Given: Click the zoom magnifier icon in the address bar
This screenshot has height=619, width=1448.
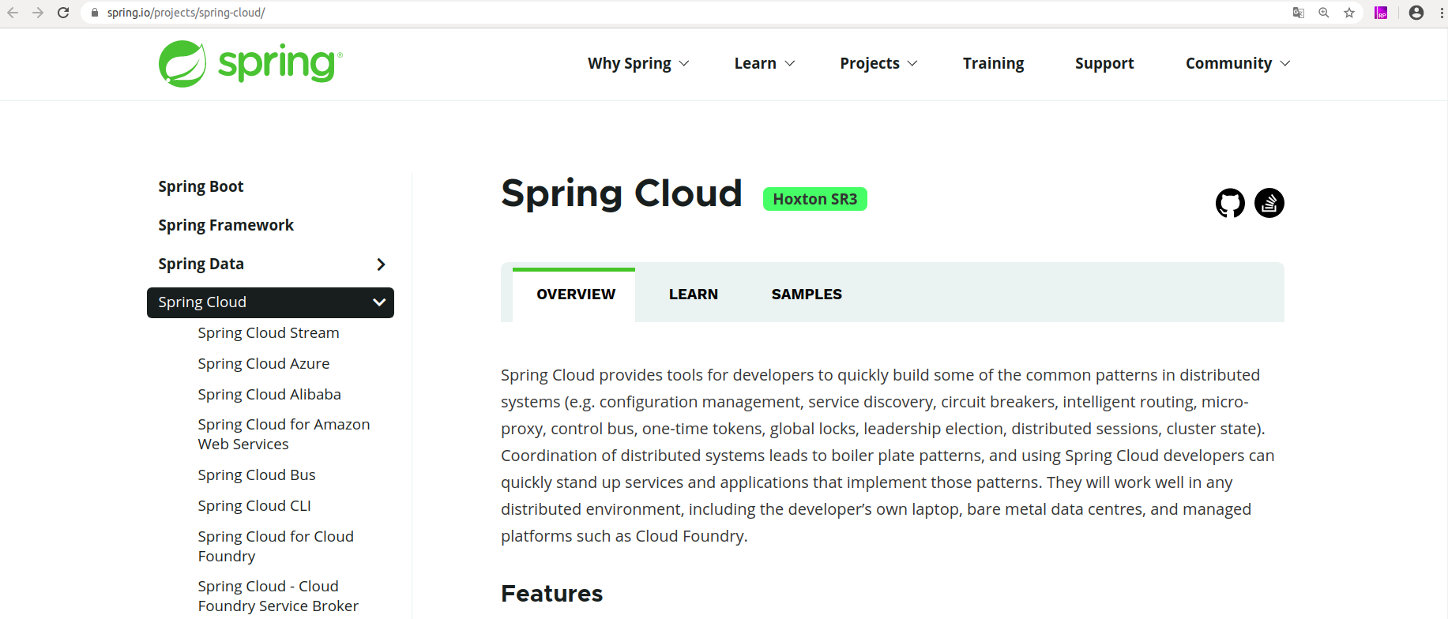Looking at the screenshot, I should tap(1324, 13).
